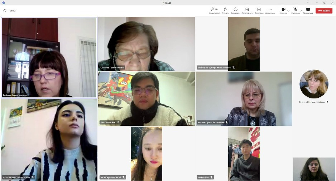Screen dimensions: 336x181
Task: Open the Програми apps panel
Action: [259, 11]
